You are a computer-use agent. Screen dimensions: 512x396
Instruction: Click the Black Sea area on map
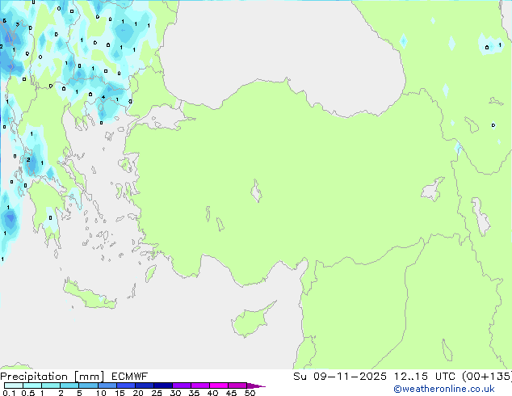pos(281,49)
